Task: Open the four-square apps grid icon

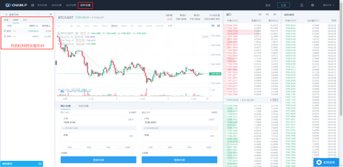Action: point(33,5)
